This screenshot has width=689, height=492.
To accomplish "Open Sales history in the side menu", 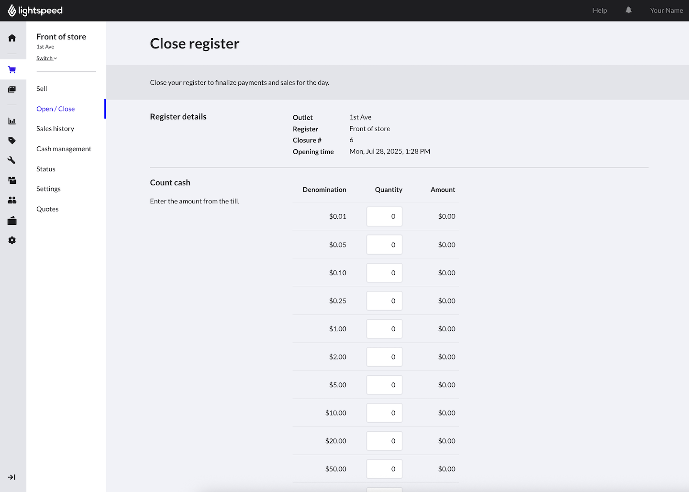I will click(55, 129).
